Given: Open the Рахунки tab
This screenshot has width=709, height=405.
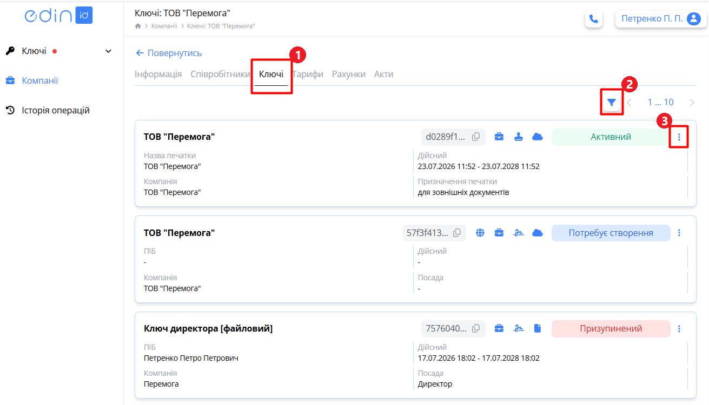Looking at the screenshot, I should click(x=349, y=74).
